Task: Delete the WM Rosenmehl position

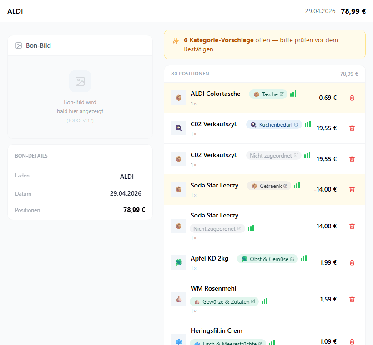Action: (x=352, y=300)
